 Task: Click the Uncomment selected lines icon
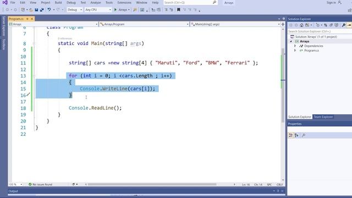click(171, 10)
